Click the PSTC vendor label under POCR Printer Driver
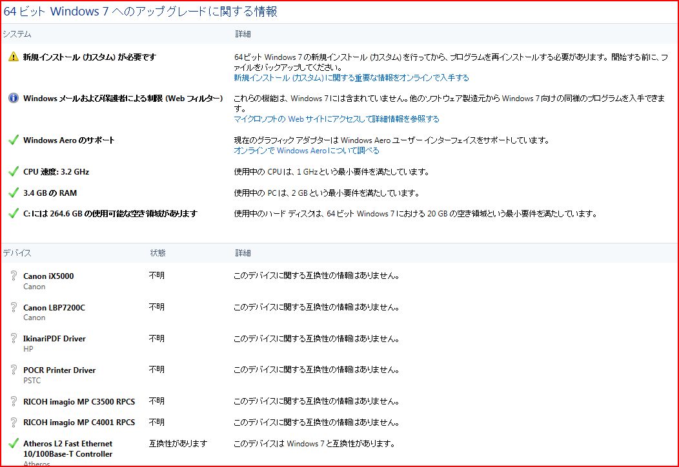679x467 pixels. 32,381
